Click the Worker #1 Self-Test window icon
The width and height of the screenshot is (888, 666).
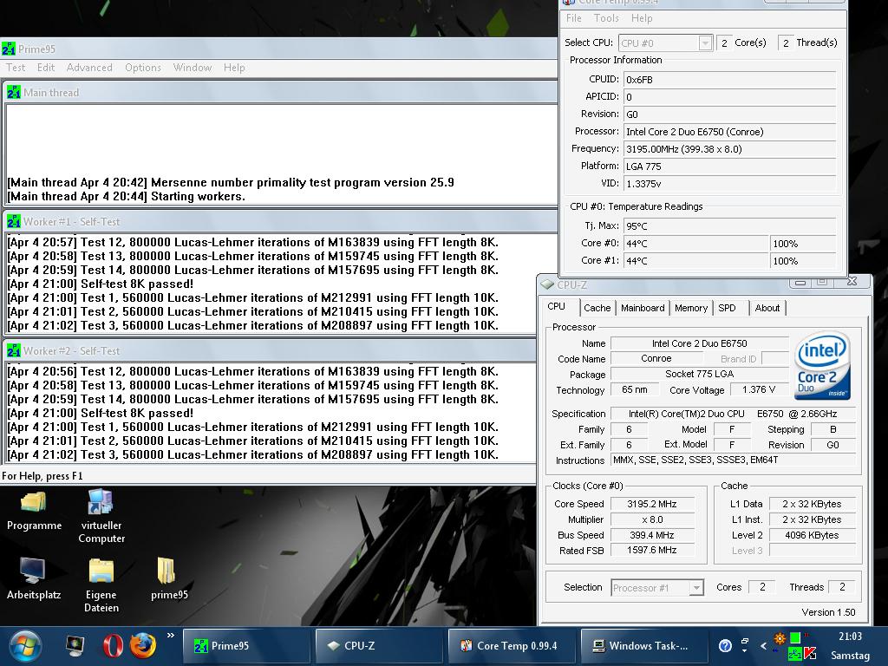[14, 221]
